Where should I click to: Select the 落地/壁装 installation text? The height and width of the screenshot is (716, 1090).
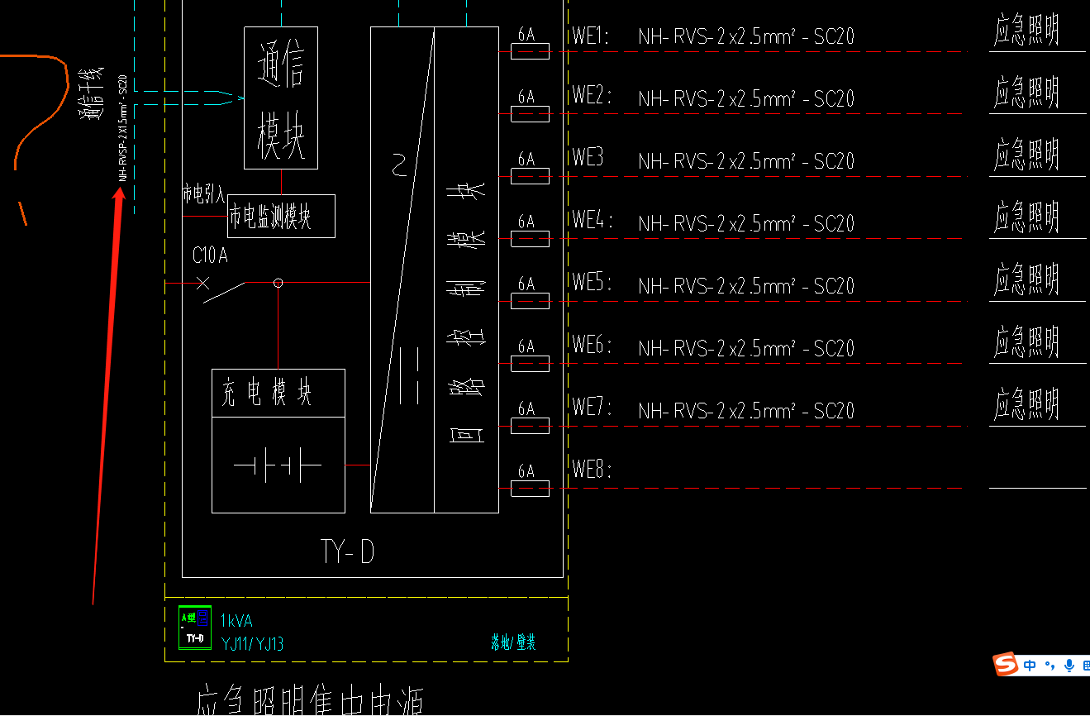(513, 642)
